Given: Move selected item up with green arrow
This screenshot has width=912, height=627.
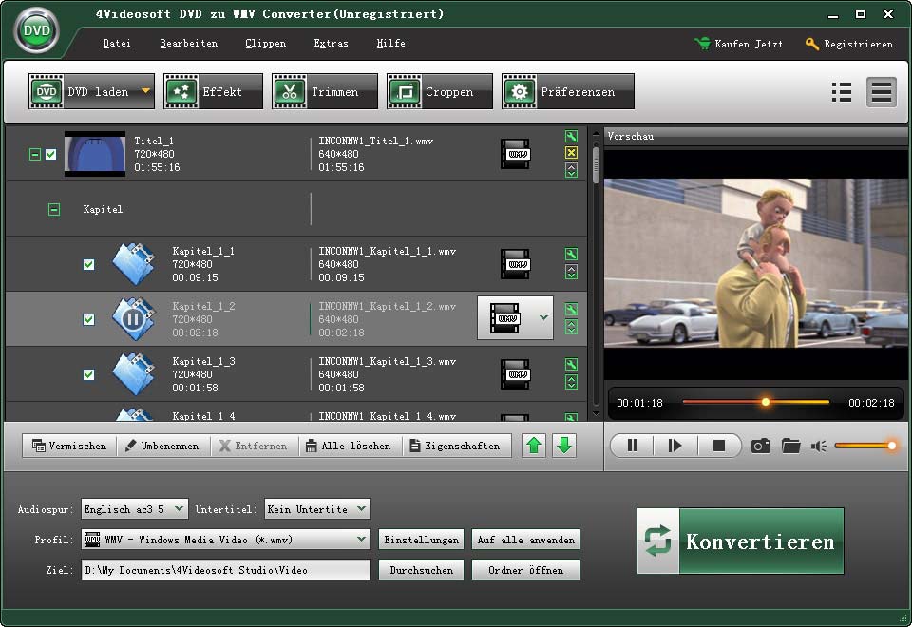Looking at the screenshot, I should tap(535, 446).
